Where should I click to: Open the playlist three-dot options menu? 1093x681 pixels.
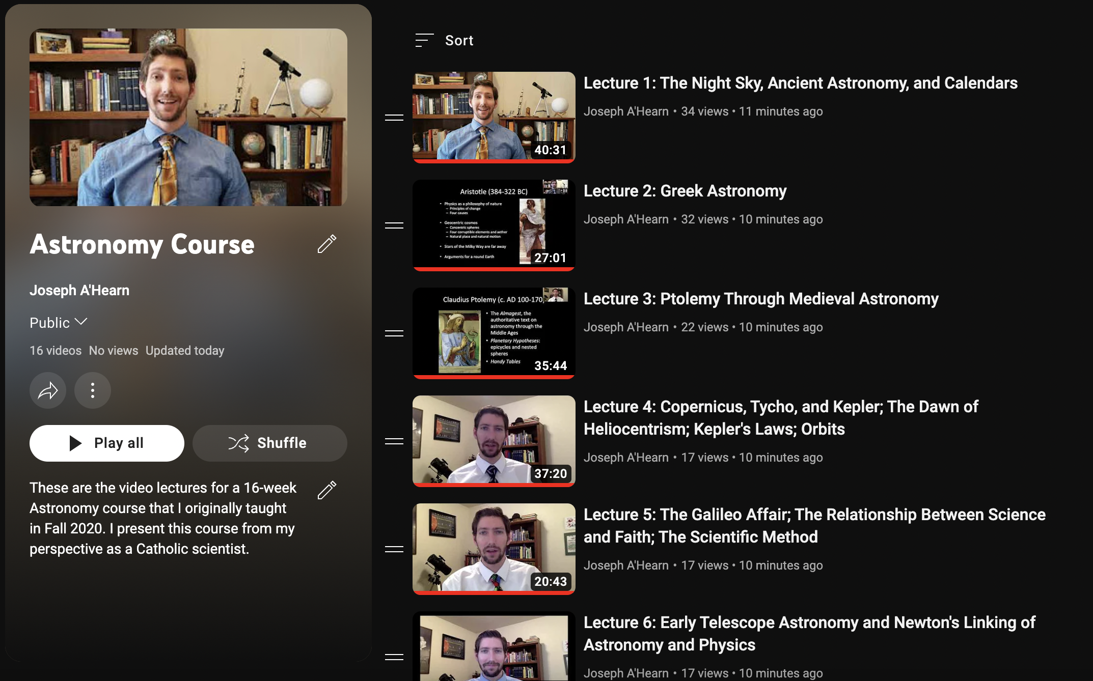(93, 390)
